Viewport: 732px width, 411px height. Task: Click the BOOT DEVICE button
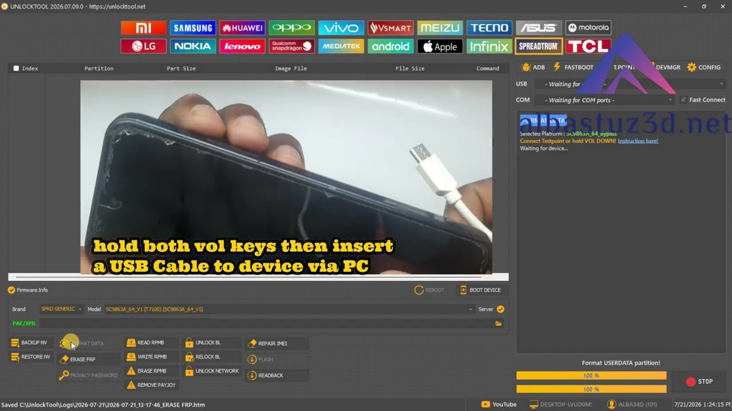point(480,290)
